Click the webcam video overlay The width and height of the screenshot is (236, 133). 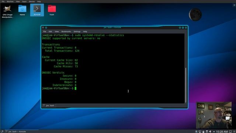214,115
